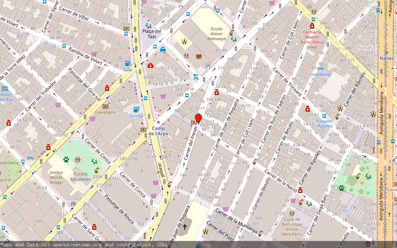Click the house number 214-212 label
397x248 pixels.
(226, 67)
